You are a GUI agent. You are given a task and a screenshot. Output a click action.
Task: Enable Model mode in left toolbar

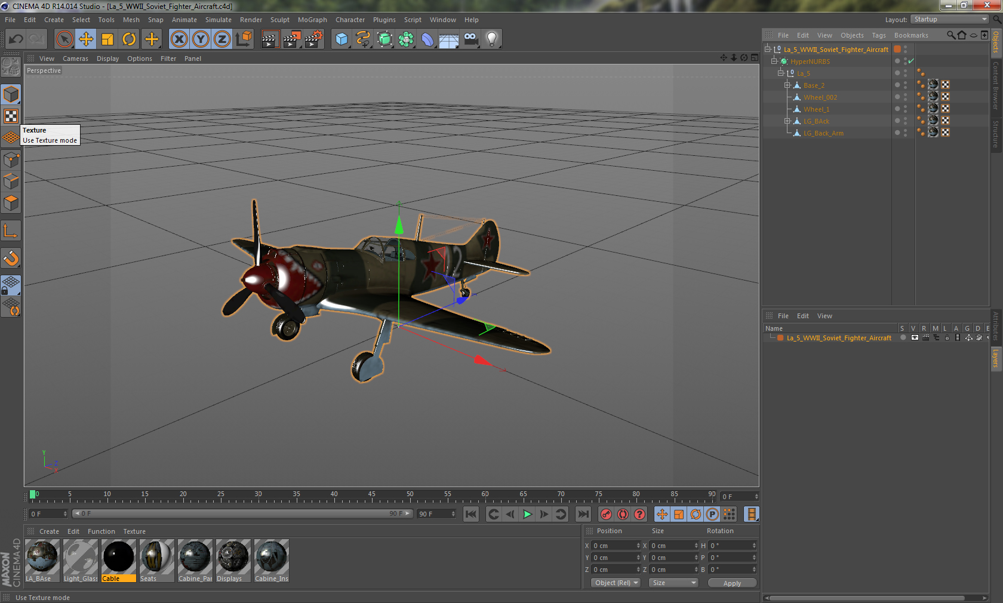tap(11, 94)
